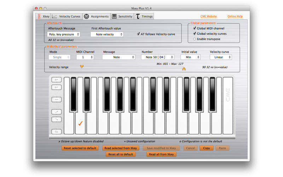Click Read selected from Xkey button
Screen dimensions: 283x177
click(x=121, y=148)
